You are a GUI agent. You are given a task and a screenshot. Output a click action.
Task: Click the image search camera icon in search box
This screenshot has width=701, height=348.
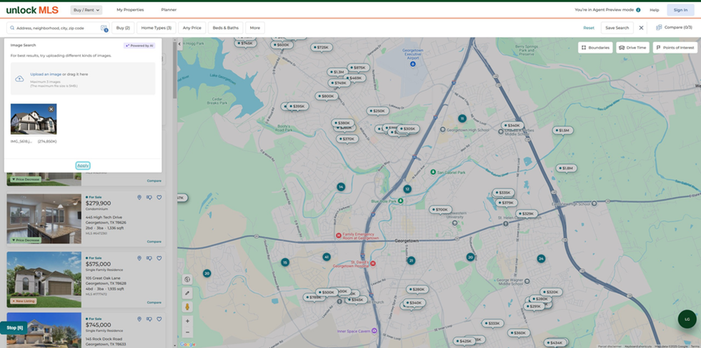(x=104, y=28)
